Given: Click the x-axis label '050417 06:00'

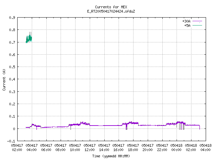Looking at the screenshot, I should (x=46, y=147).
